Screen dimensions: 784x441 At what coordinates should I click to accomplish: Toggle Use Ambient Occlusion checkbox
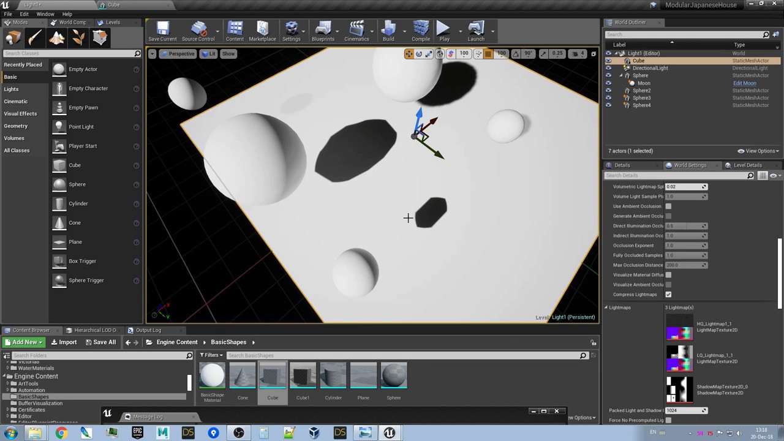coord(668,206)
